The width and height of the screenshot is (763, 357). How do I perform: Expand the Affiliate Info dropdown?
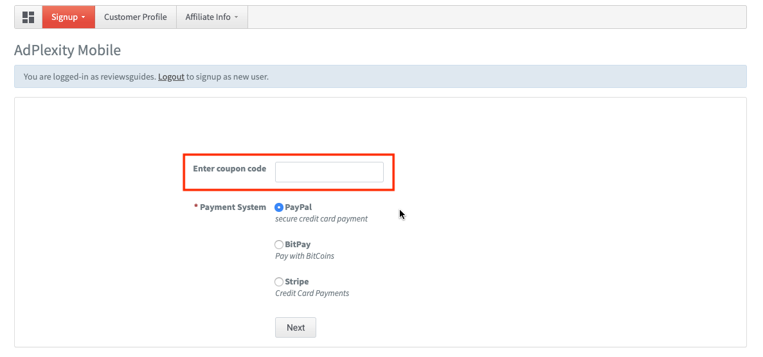(x=211, y=17)
